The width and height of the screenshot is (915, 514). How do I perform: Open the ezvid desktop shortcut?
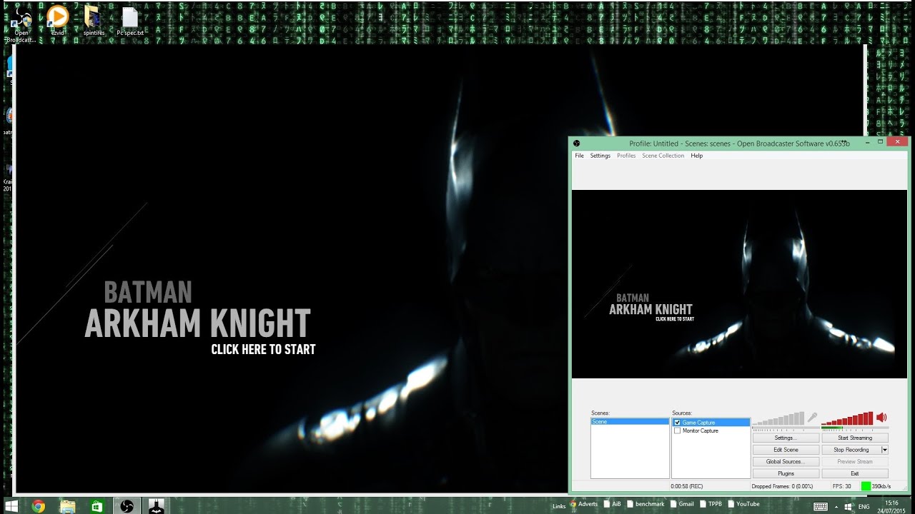coord(57,20)
